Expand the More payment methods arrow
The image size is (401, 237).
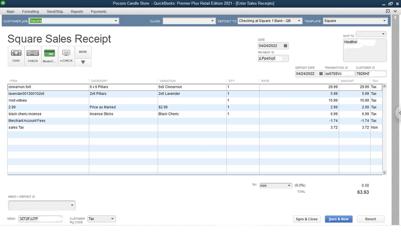[x=83, y=62]
